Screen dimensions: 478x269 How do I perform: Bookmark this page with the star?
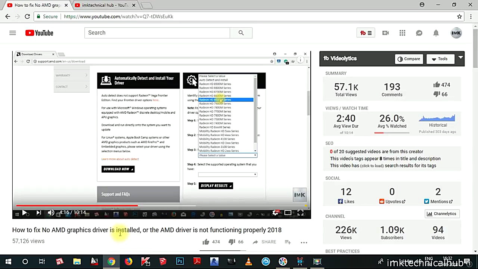pyautogui.click(x=459, y=16)
